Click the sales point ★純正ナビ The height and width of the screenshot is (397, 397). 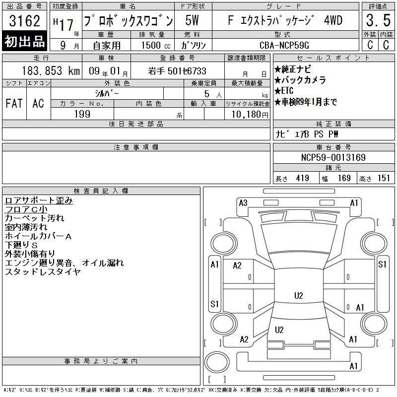(293, 69)
